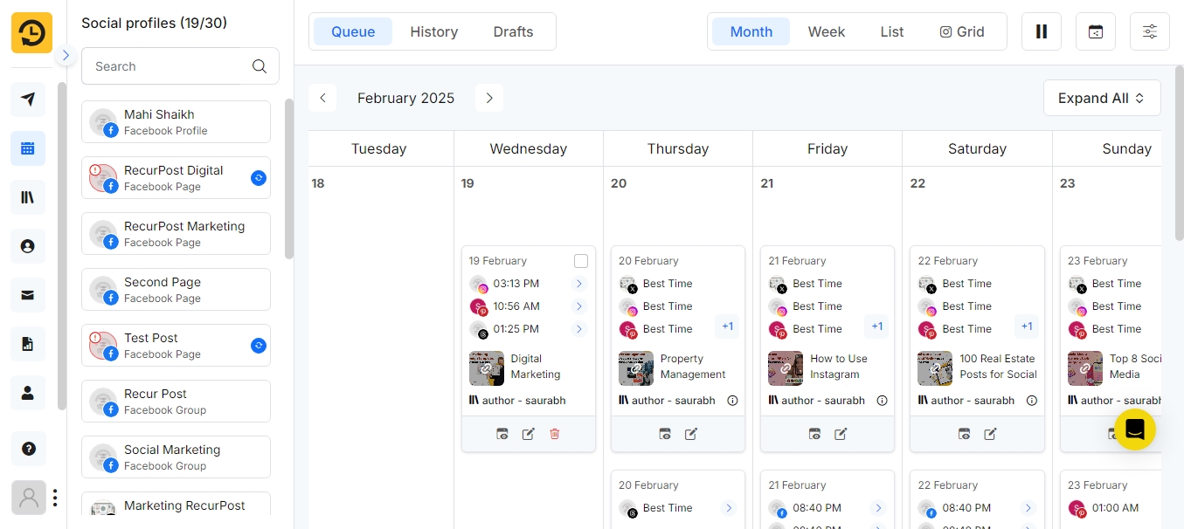This screenshot has height=529, width=1184.
Task: Open the help question mark icon
Action: (x=28, y=449)
